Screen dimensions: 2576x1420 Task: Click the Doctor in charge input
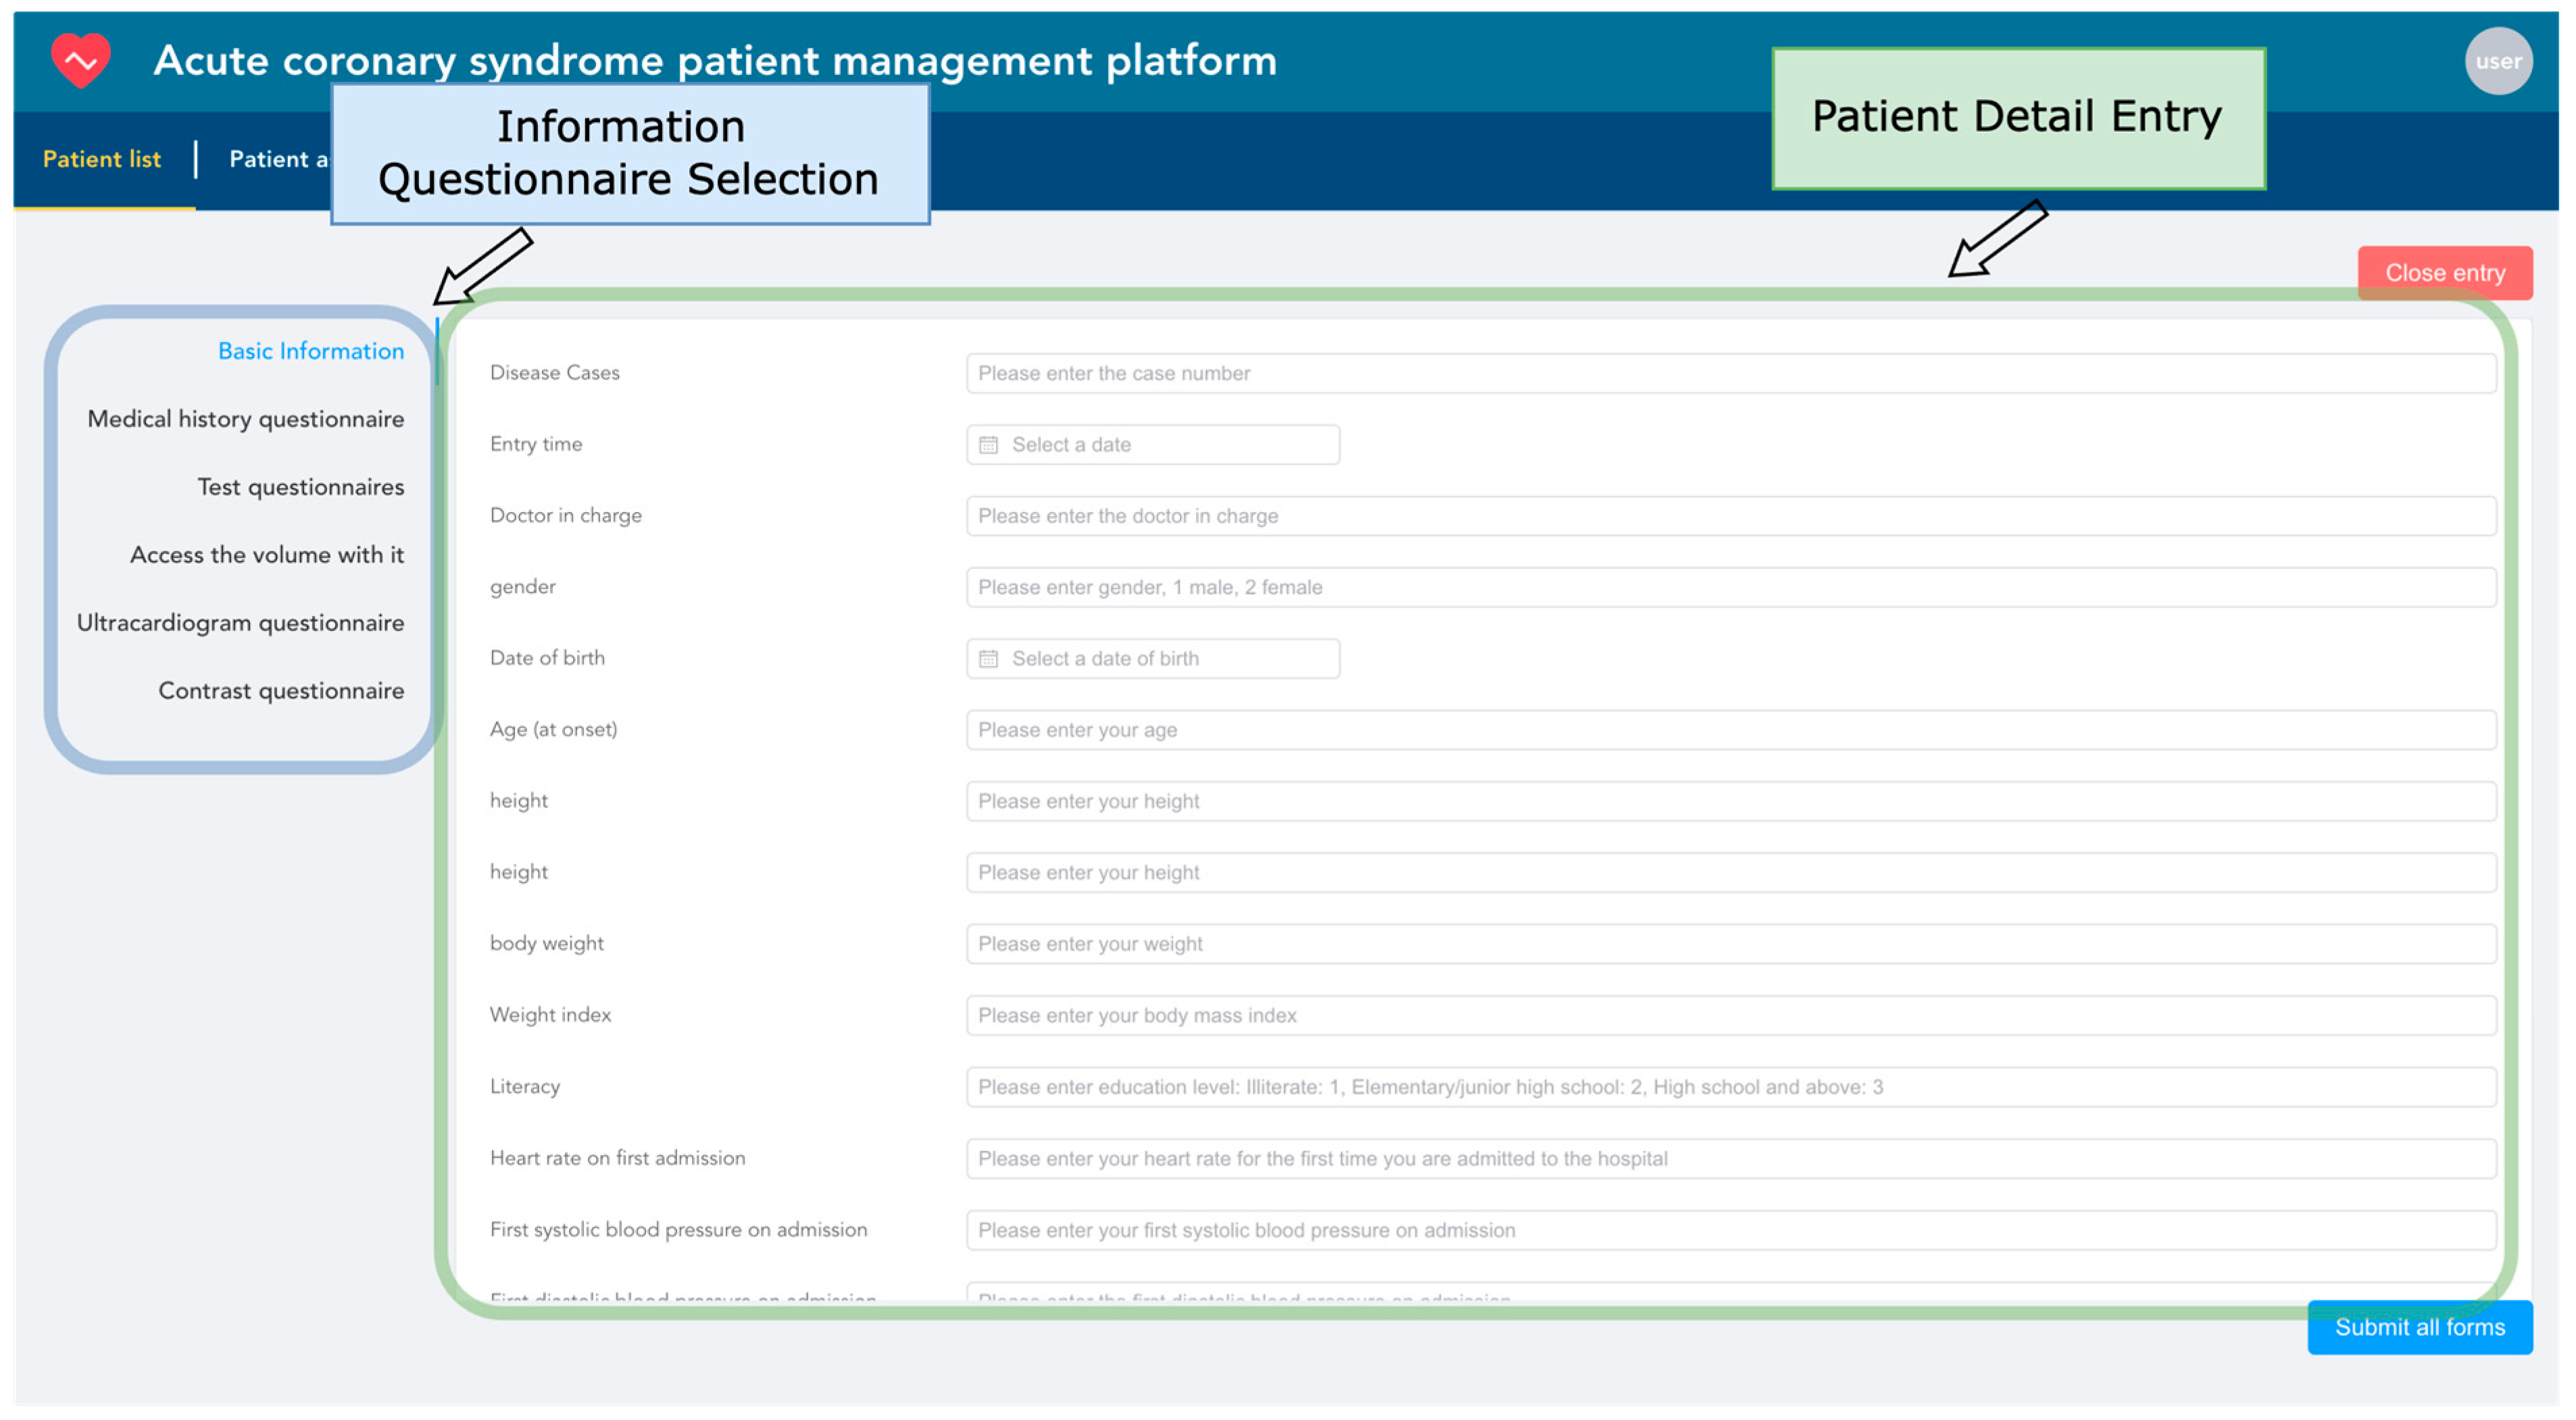pos(1730,516)
